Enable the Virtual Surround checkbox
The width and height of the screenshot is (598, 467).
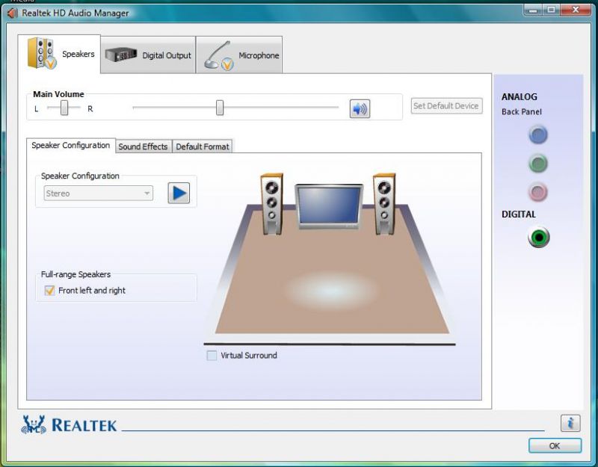click(x=212, y=356)
